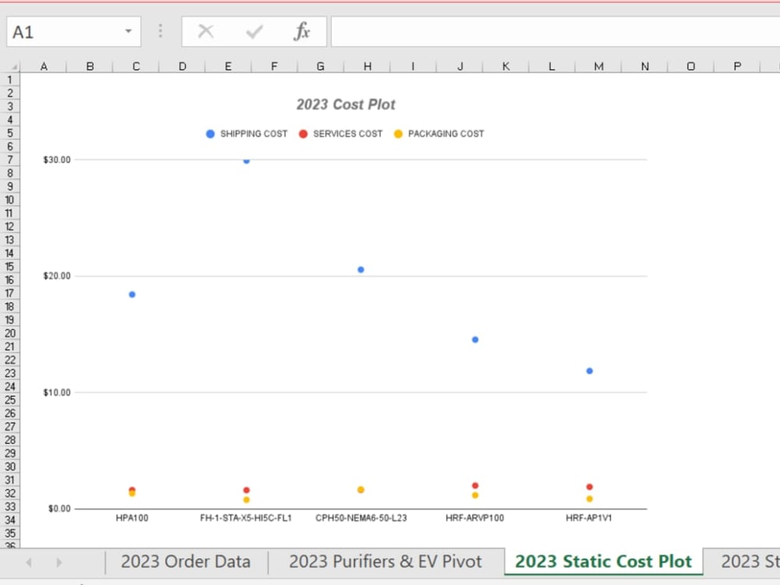The height and width of the screenshot is (585, 780).
Task: Click next sheet navigation arrow
Action: pyautogui.click(x=59, y=562)
